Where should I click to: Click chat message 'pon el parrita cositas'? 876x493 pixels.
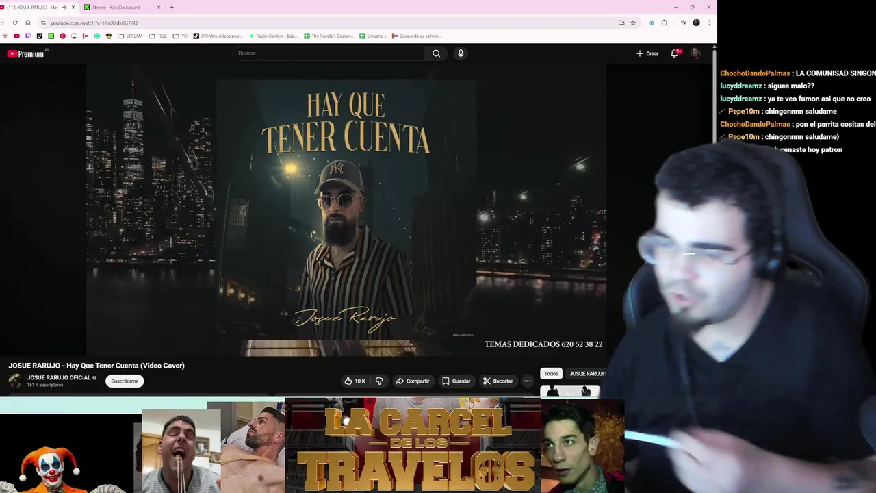pyautogui.click(x=834, y=124)
